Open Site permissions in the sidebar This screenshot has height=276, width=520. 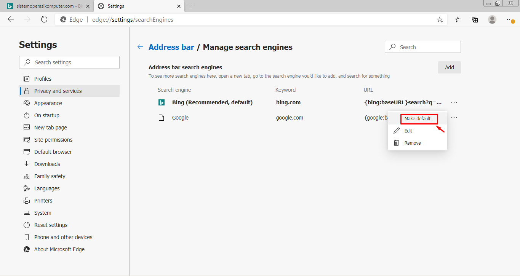tap(53, 140)
